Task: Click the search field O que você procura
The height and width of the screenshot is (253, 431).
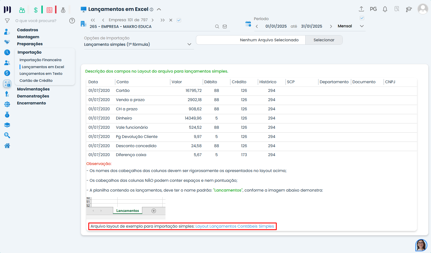Action: 39,21
